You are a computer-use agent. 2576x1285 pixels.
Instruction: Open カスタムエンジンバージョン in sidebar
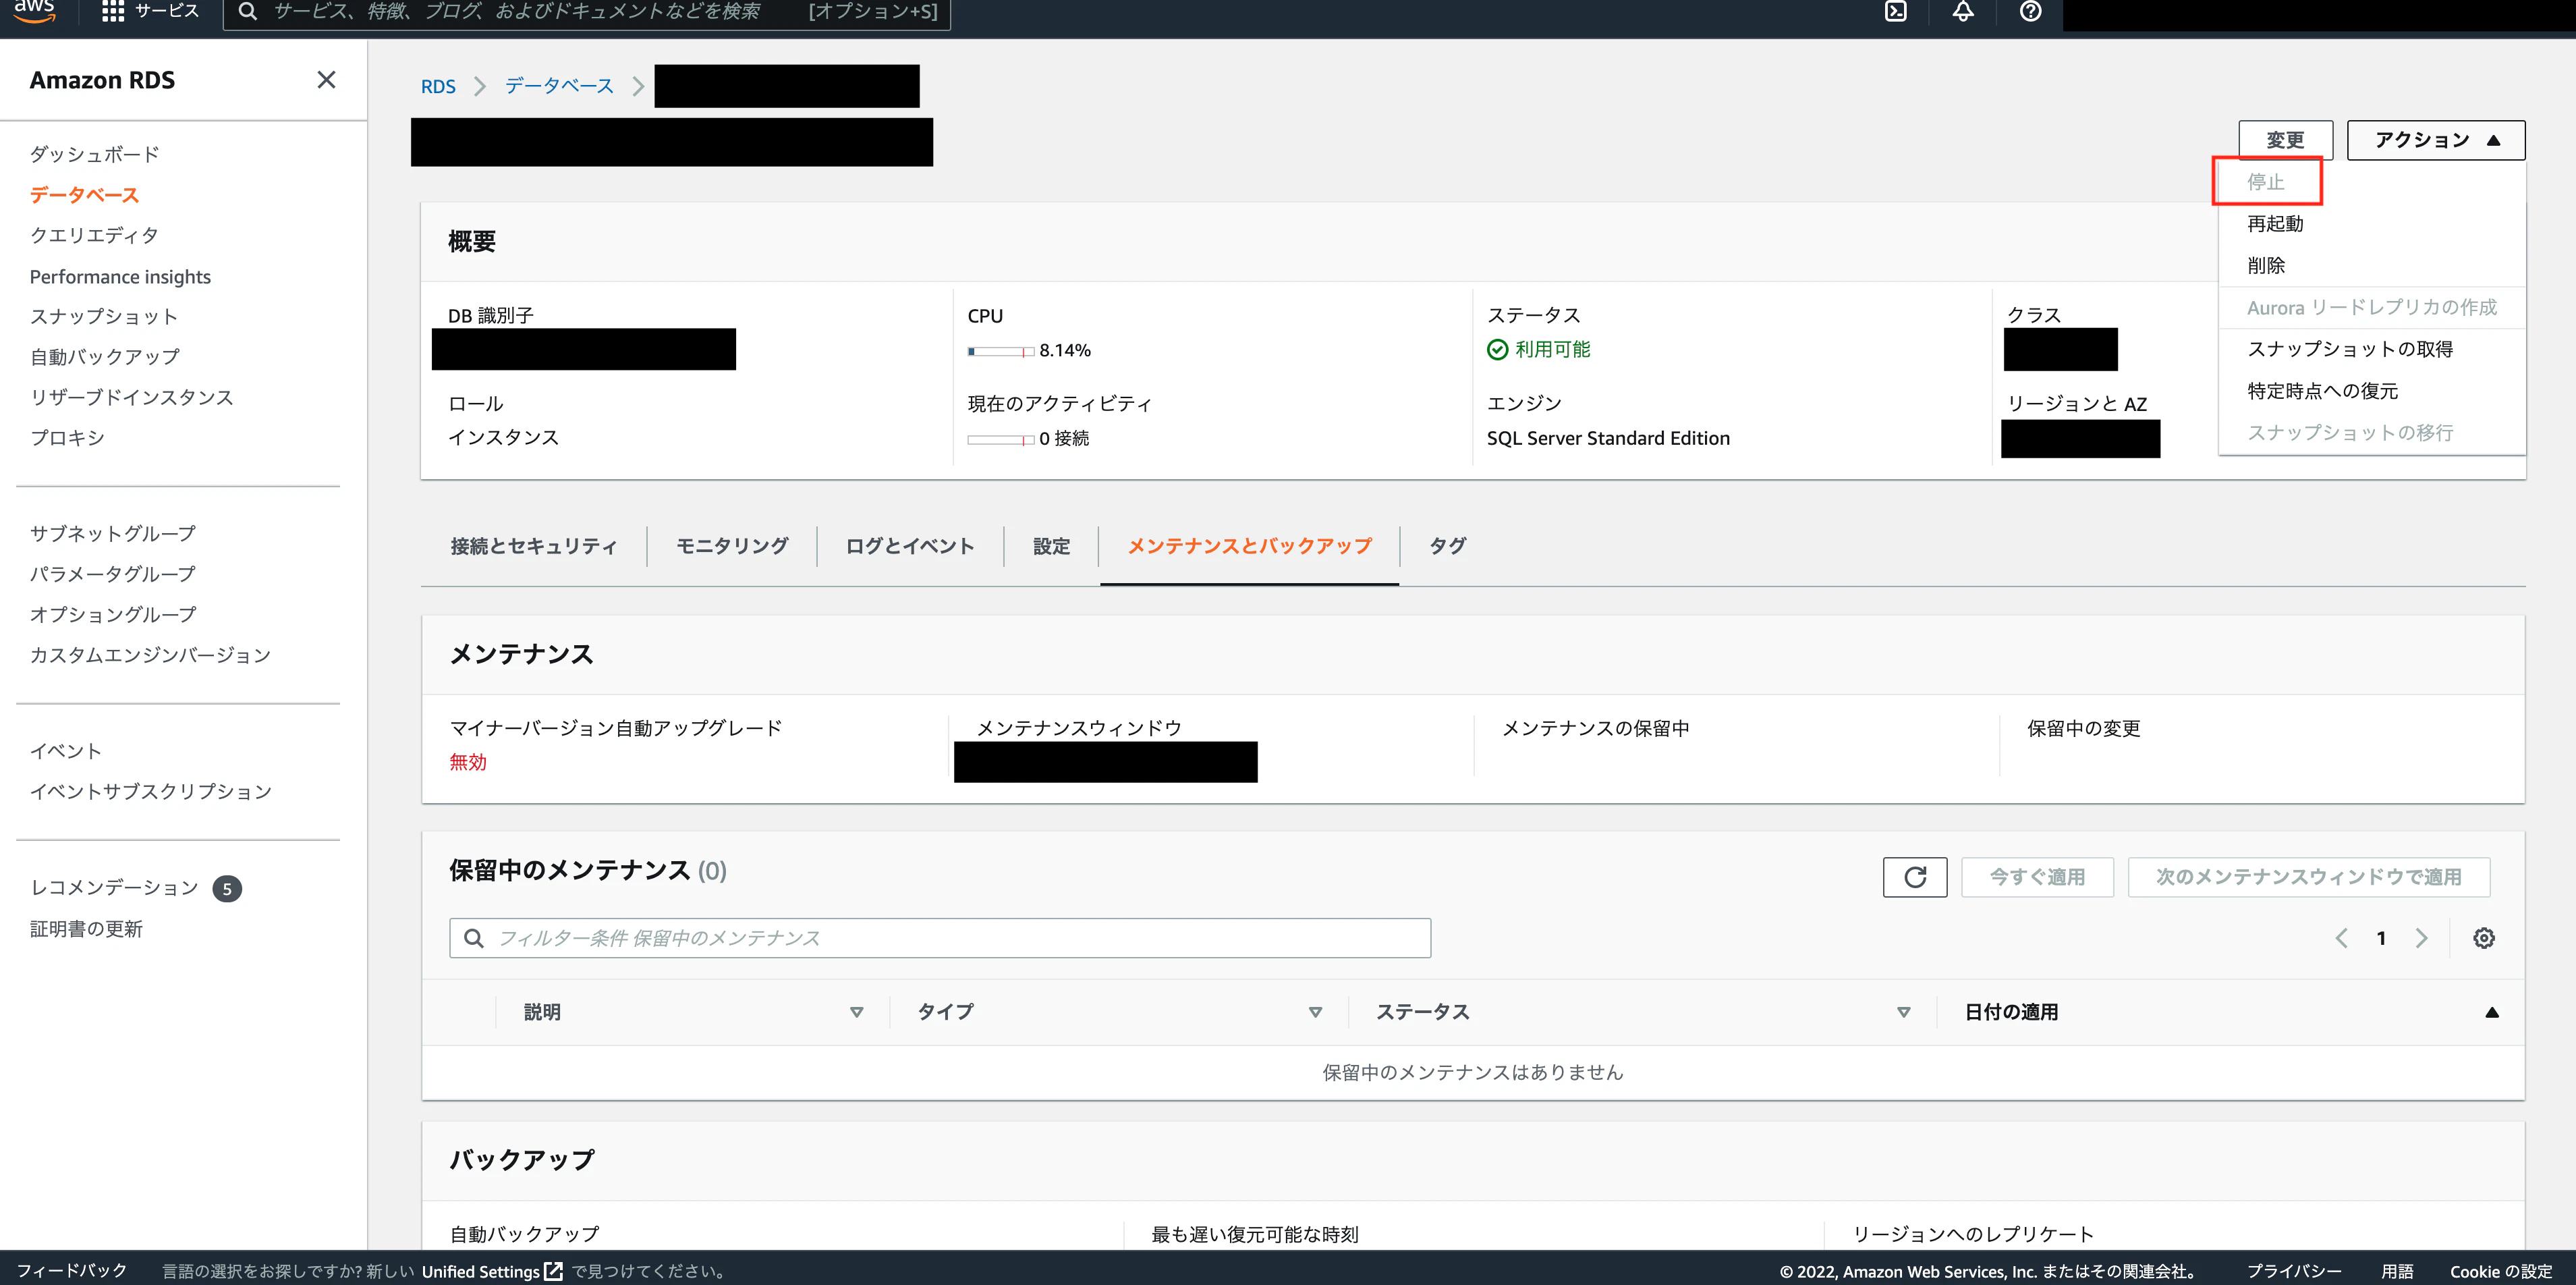(x=150, y=655)
